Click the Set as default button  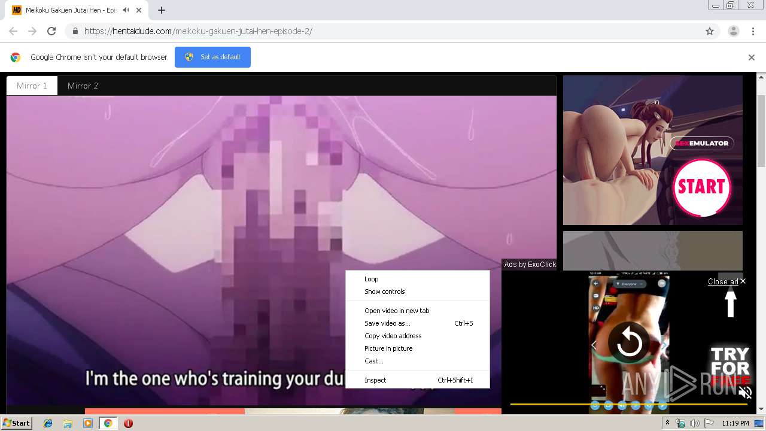tap(212, 57)
